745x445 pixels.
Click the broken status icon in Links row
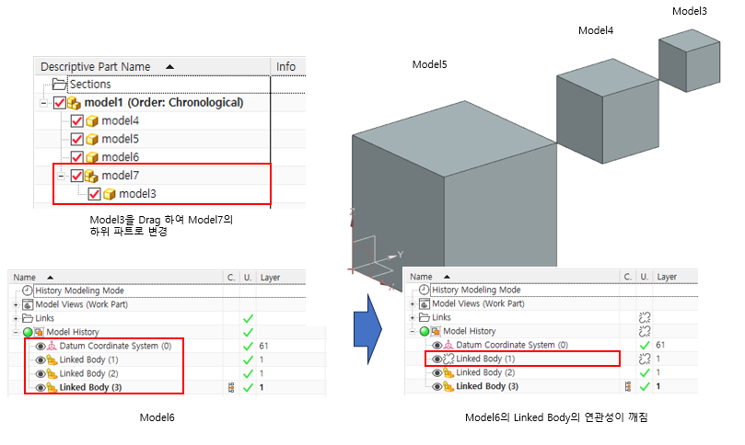[645, 317]
